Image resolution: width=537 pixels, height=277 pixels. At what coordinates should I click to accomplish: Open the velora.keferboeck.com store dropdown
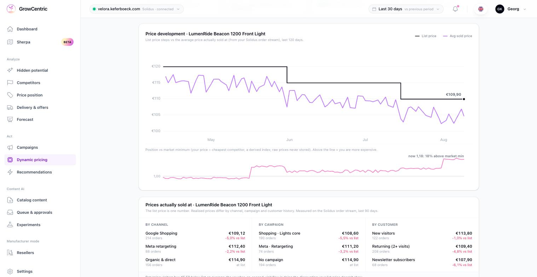[137, 9]
